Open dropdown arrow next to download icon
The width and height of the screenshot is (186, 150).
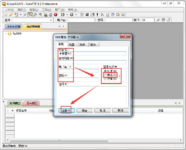click(x=67, y=15)
